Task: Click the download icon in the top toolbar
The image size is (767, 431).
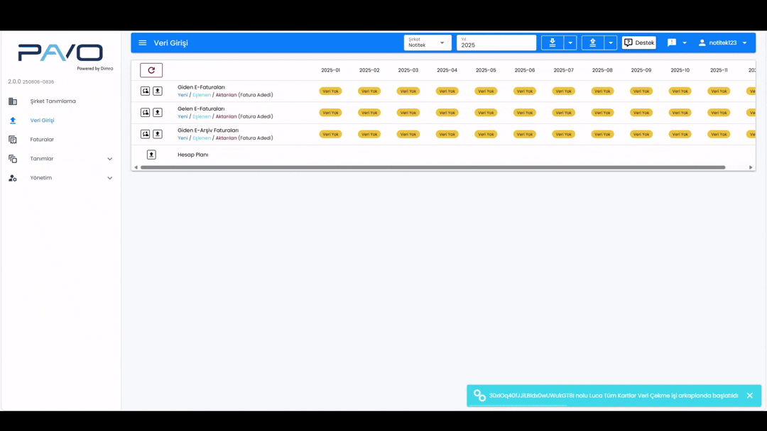Action: [x=553, y=43]
